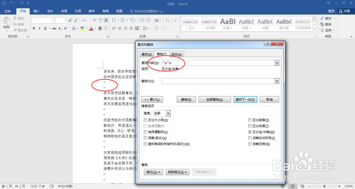The height and width of the screenshot is (189, 355).
Task: Toggle Underline formatting icon
Action: (x=45, y=28)
